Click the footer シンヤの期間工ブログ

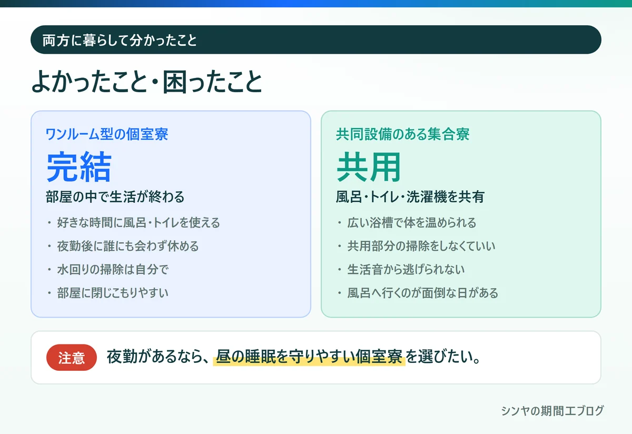pyautogui.click(x=552, y=411)
